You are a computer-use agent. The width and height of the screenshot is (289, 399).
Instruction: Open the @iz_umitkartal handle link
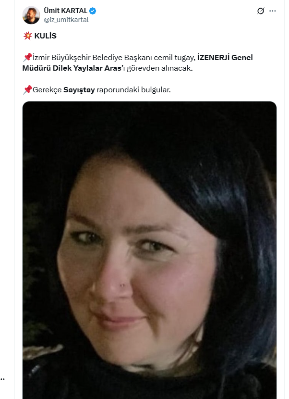pos(66,20)
